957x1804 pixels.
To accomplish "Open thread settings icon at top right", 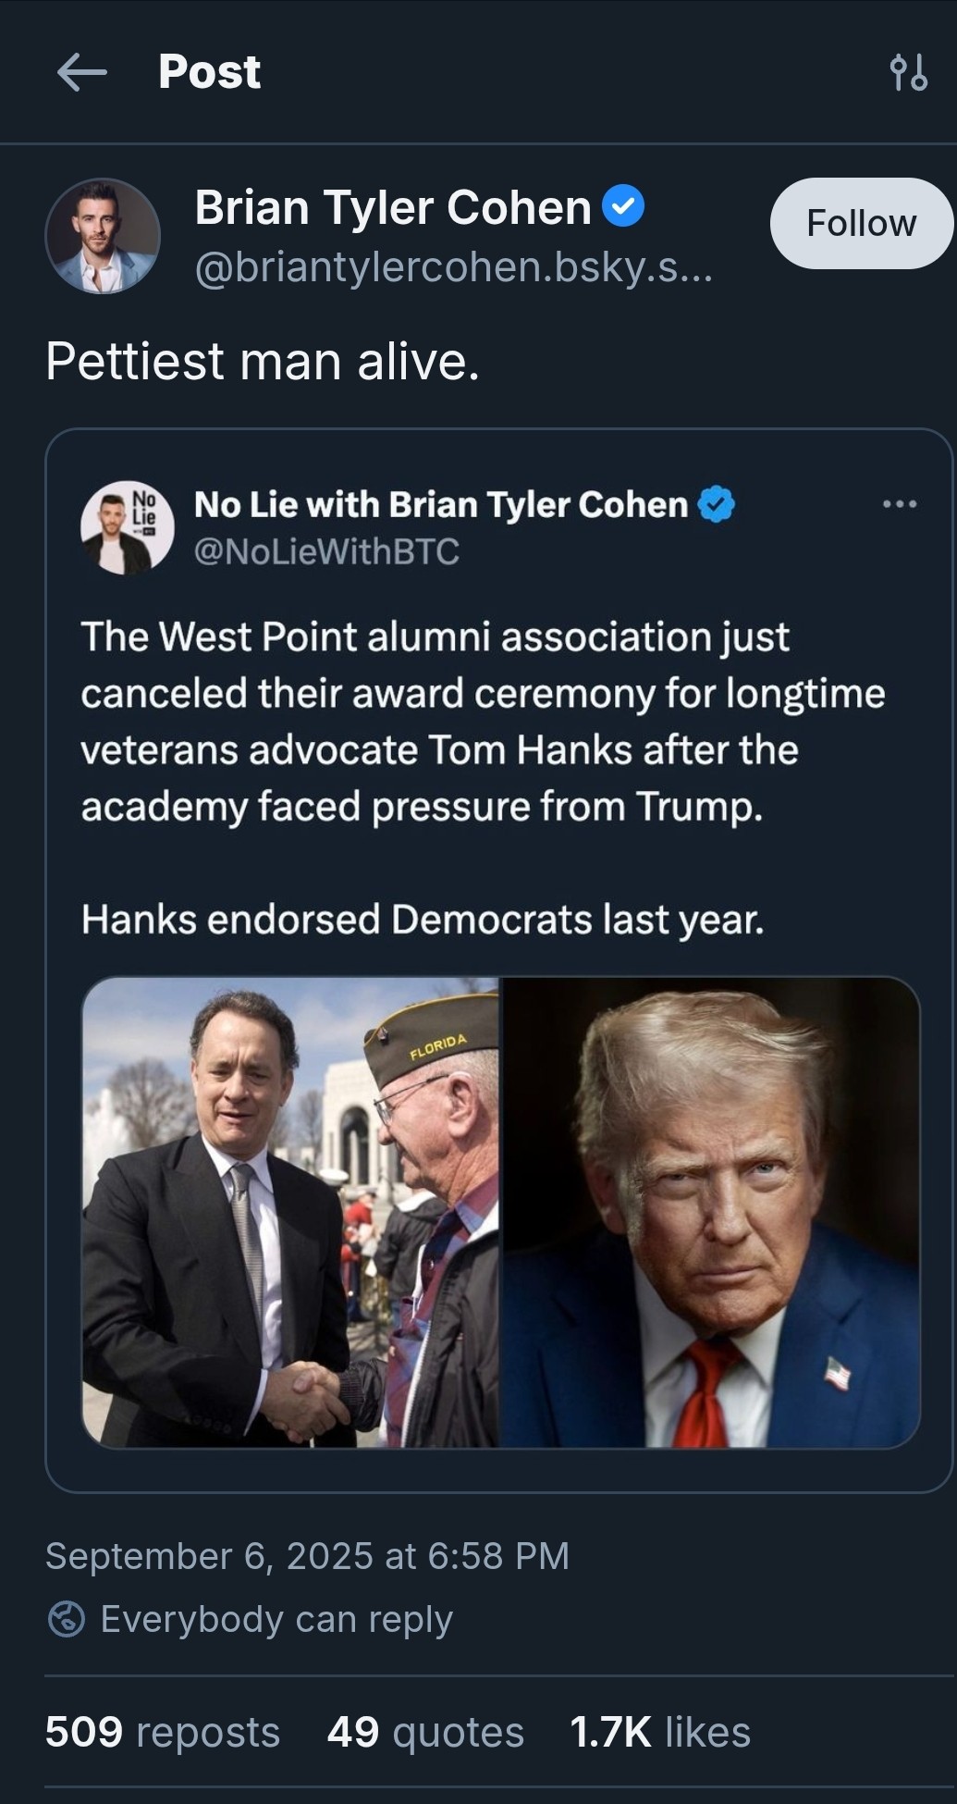I will (908, 72).
